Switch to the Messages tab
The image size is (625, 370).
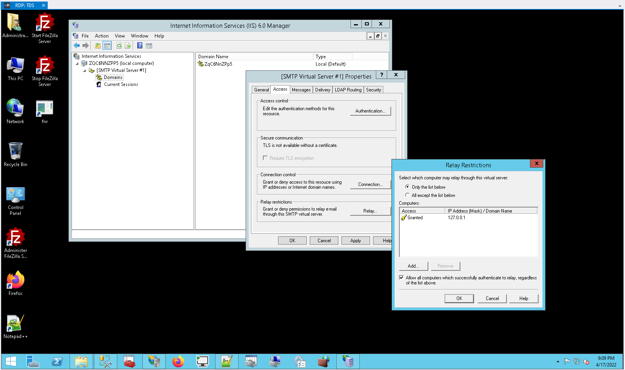point(301,90)
